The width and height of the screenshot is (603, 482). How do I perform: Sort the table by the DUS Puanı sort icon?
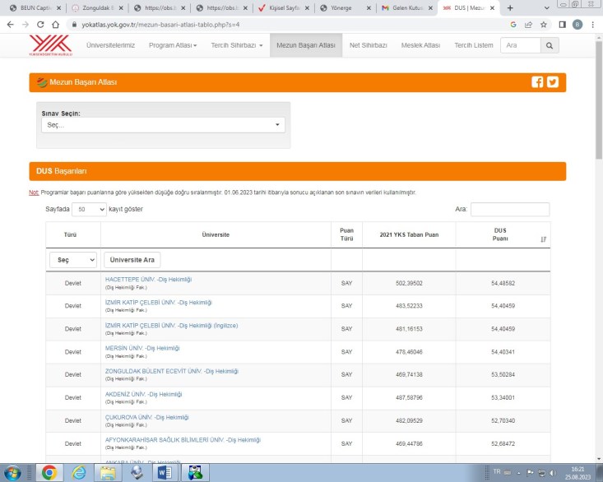543,239
